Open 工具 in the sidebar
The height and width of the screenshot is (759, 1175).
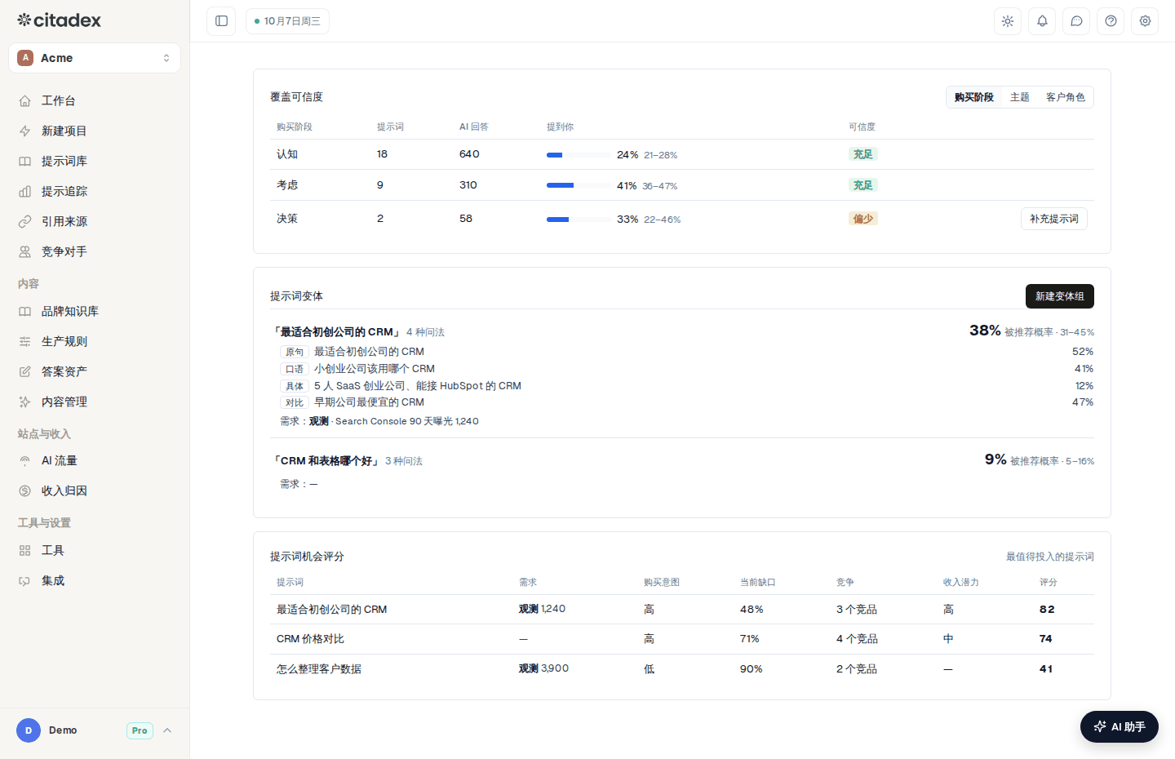click(95, 550)
